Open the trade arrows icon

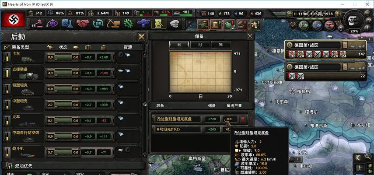[x=98, y=24]
